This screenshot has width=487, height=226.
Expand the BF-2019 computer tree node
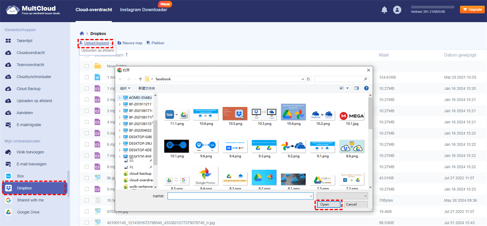click(119, 104)
